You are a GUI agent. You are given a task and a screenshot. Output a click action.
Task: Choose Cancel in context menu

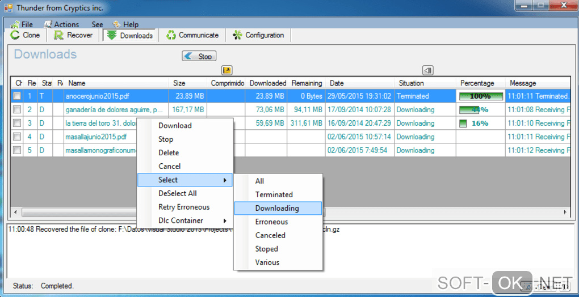(x=185, y=167)
